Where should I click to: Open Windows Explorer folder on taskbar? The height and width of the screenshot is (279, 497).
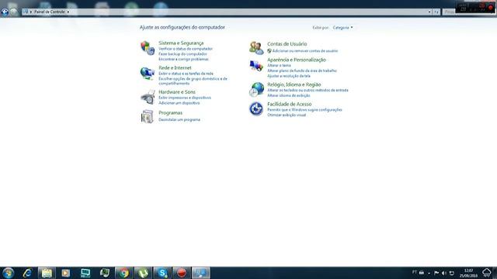(47, 273)
